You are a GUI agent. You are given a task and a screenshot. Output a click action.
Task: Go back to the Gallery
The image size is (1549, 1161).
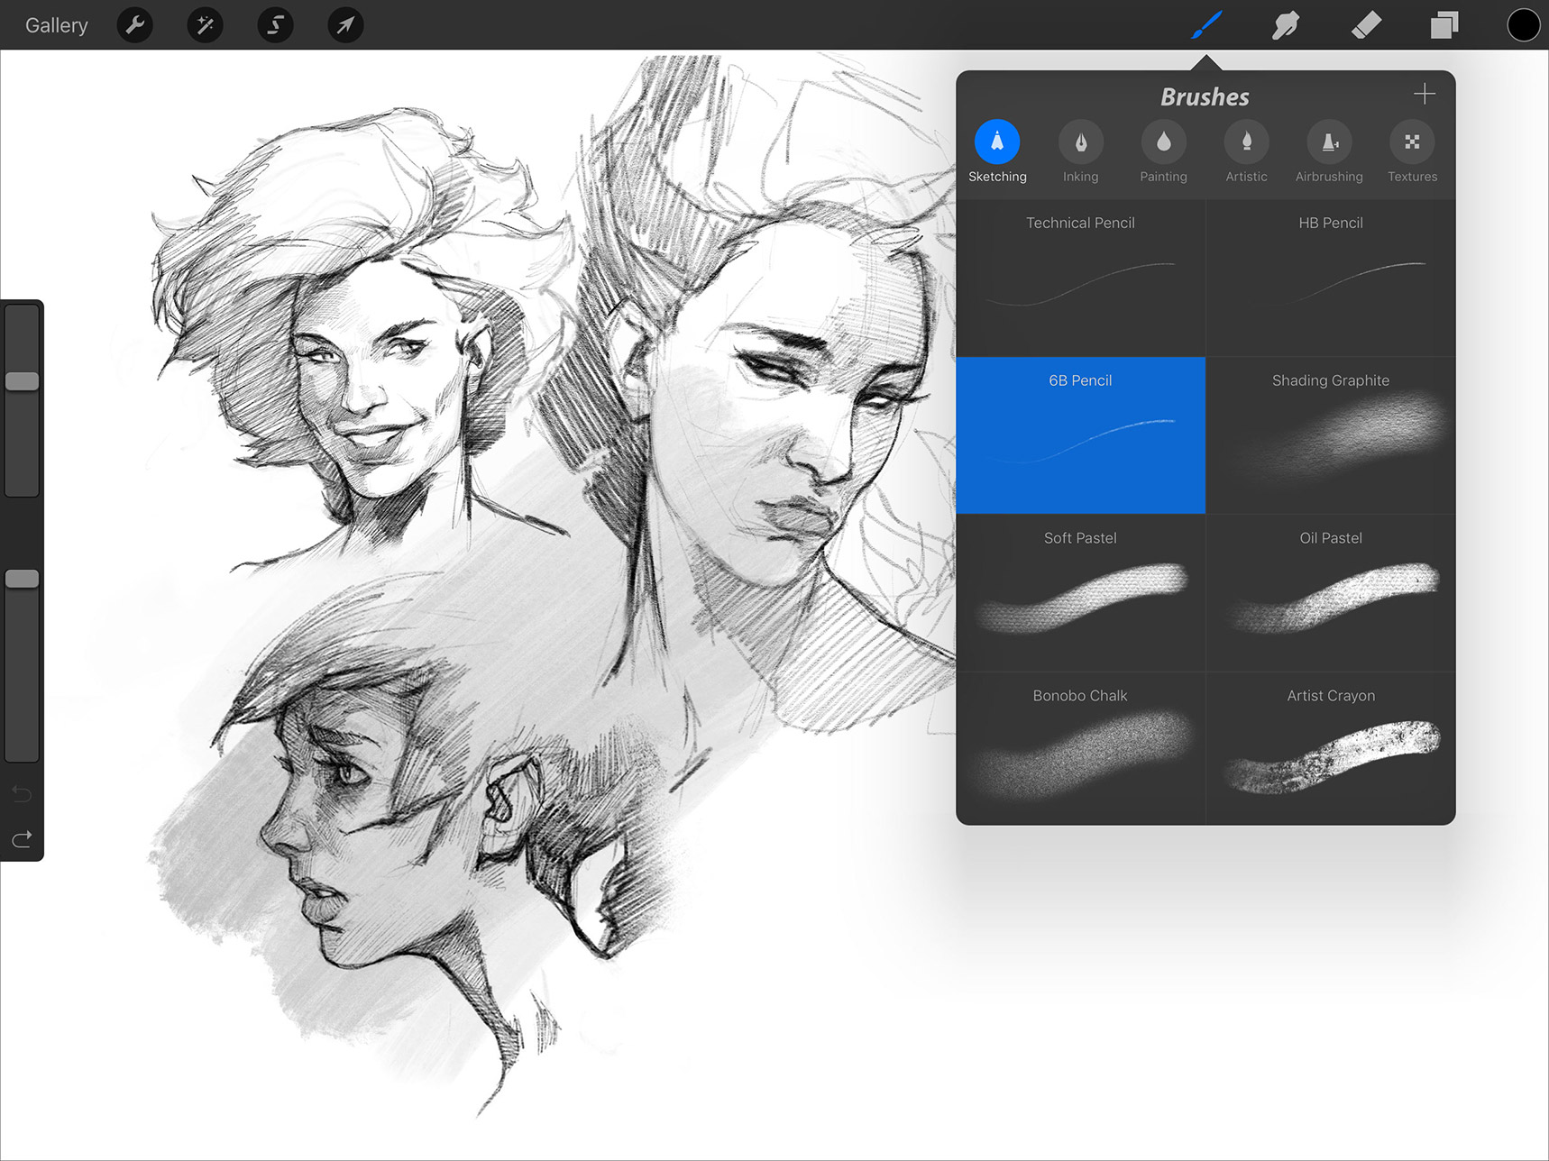pos(56,25)
